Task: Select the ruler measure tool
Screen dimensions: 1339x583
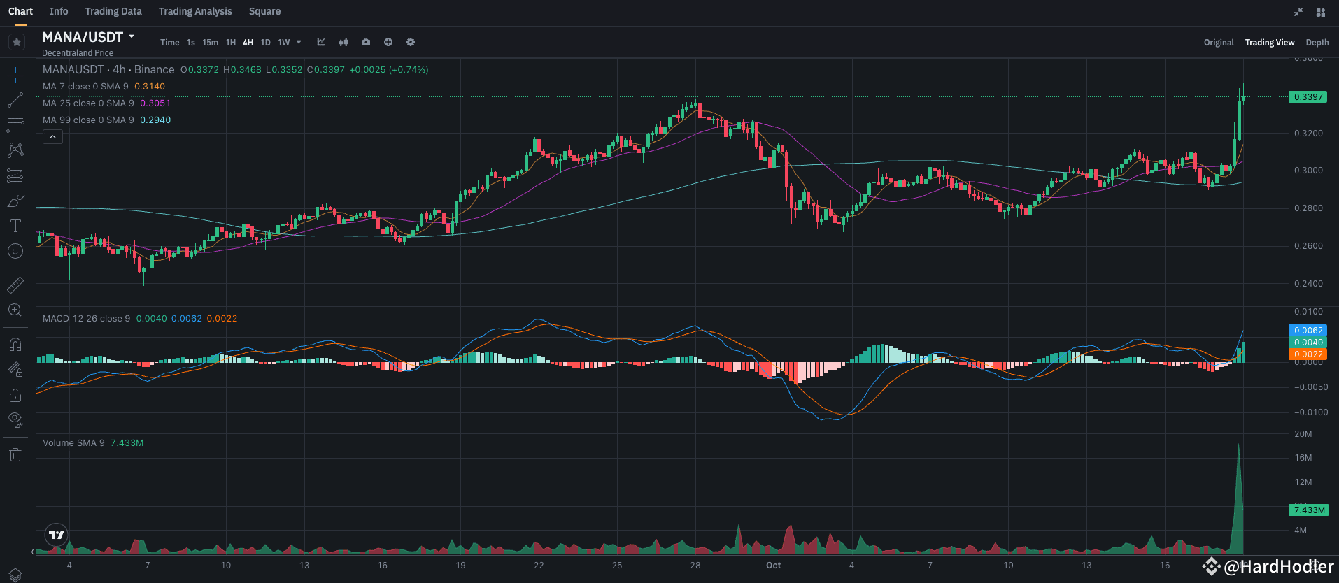Action: (x=15, y=285)
